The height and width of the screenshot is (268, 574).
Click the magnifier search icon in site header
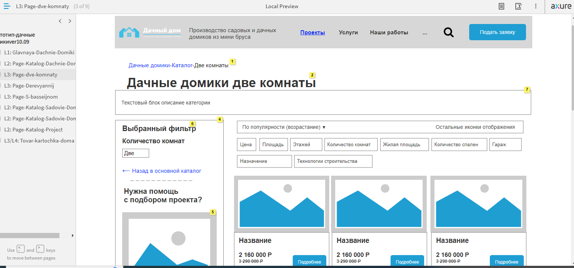(448, 32)
